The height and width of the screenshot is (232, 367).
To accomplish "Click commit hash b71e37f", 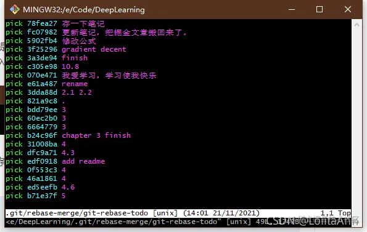I will [x=42, y=196].
